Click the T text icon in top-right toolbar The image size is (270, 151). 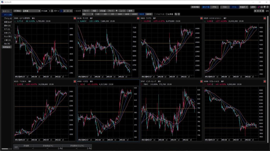(x=264, y=7)
